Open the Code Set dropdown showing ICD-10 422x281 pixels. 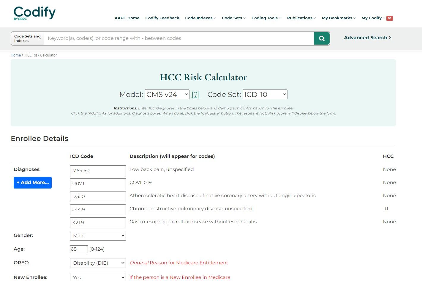pos(265,95)
